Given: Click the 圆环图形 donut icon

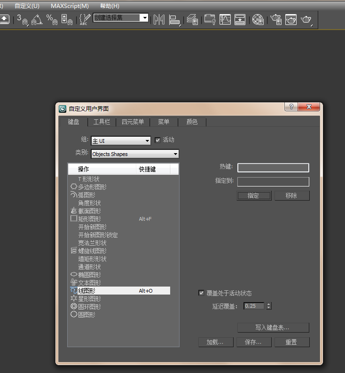Looking at the screenshot, I should 74,306.
